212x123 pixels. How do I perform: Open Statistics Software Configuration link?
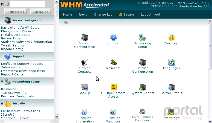coord(26,42)
